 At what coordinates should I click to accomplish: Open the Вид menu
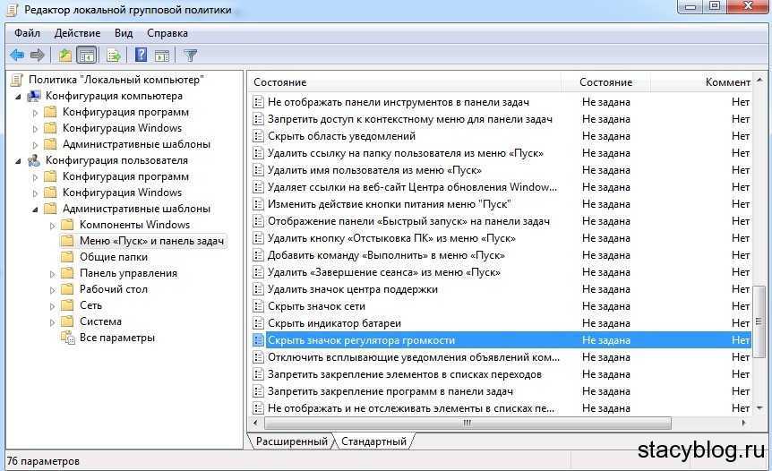[123, 33]
